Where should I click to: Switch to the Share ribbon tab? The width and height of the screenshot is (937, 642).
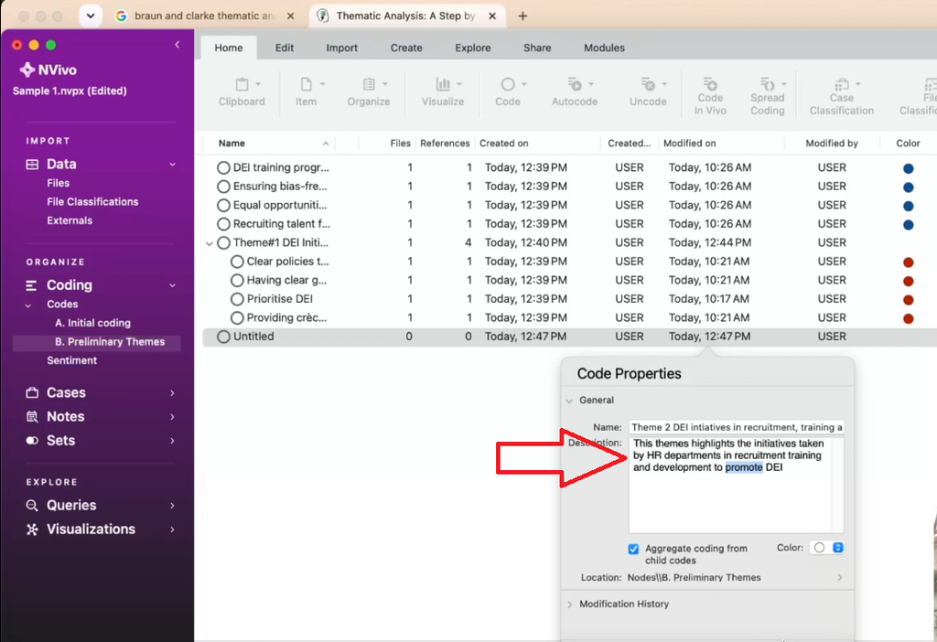(x=537, y=48)
